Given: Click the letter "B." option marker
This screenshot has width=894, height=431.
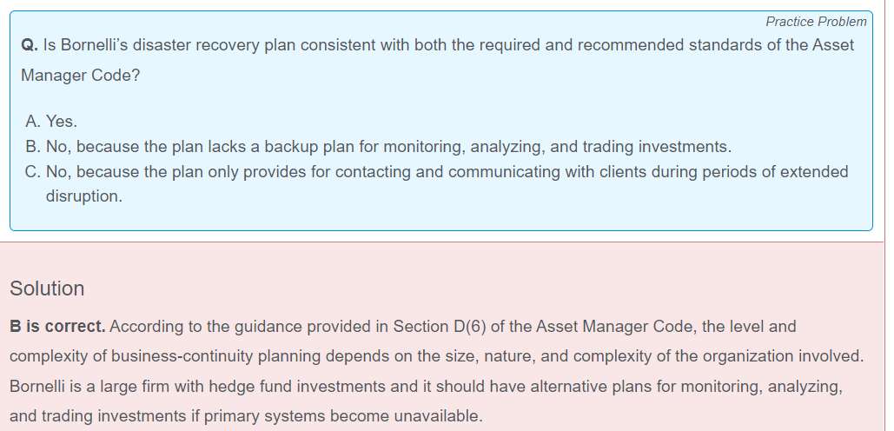Looking at the screenshot, I should pyautogui.click(x=34, y=147).
